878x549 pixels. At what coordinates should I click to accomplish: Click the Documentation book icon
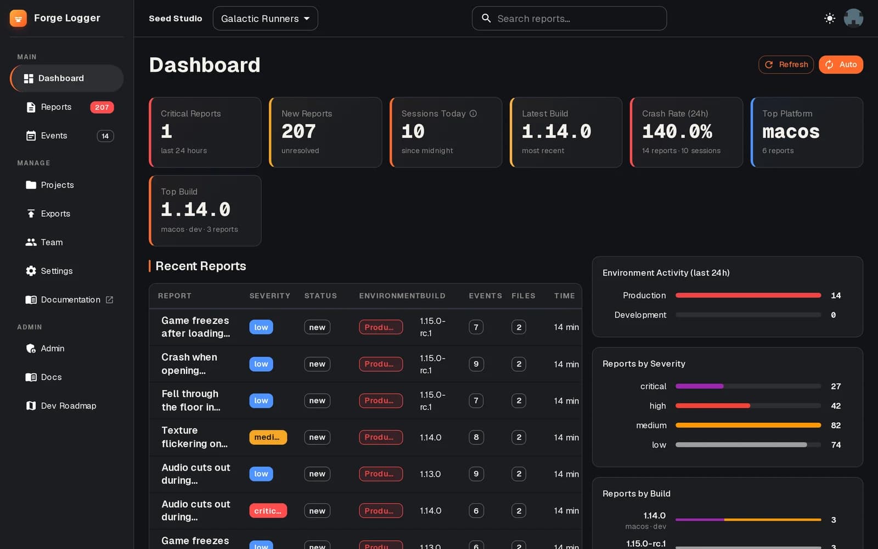tap(31, 300)
